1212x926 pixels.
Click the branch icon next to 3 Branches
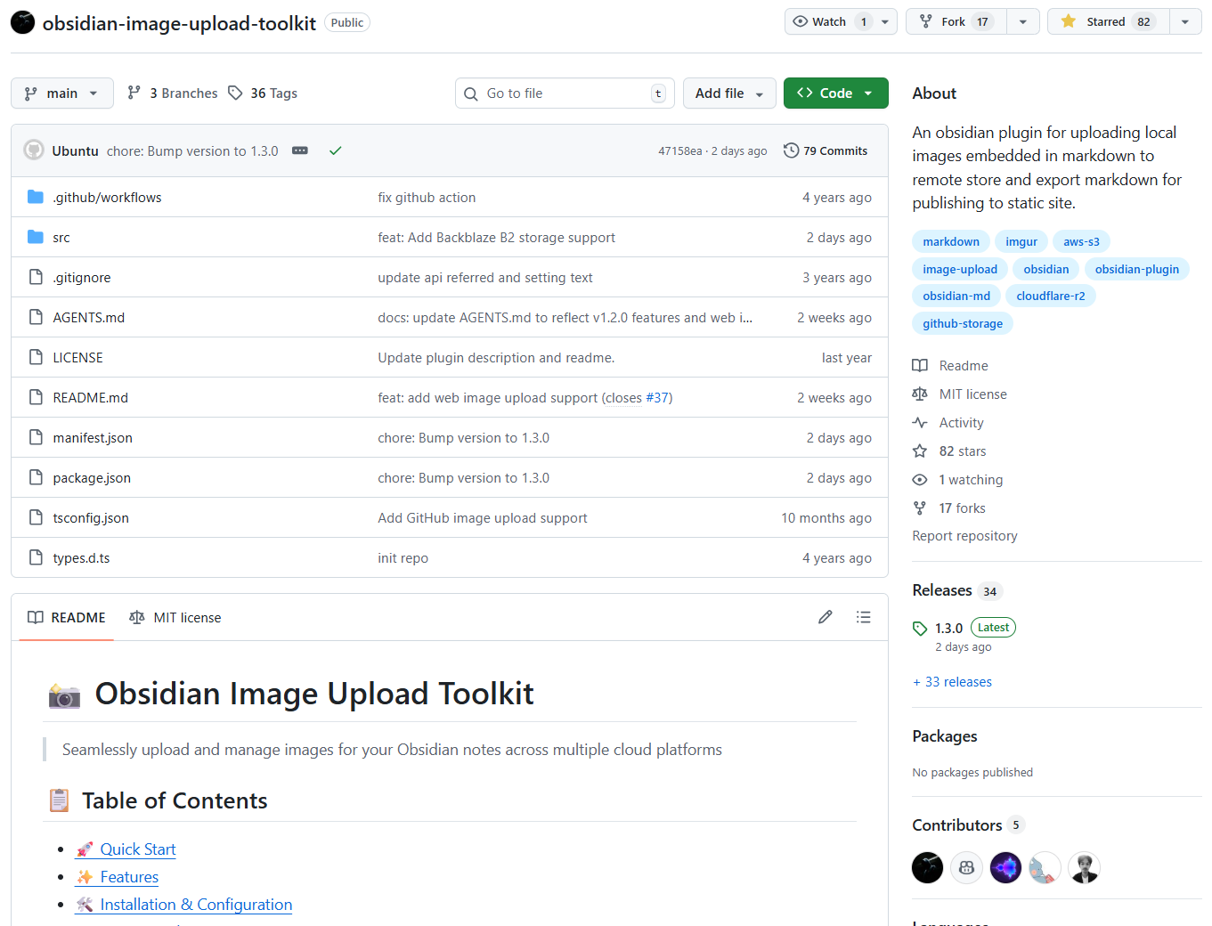(134, 93)
